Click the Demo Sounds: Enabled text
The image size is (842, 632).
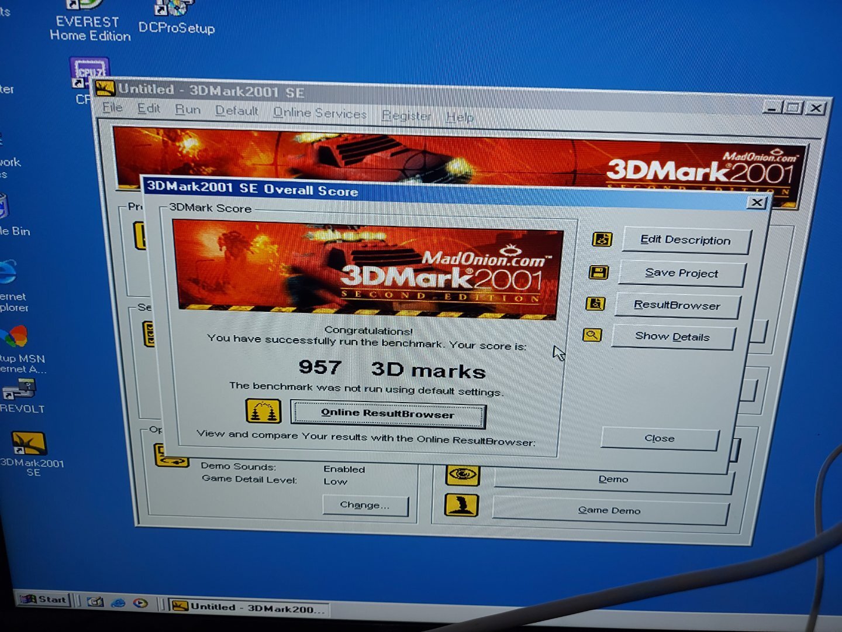click(x=283, y=468)
